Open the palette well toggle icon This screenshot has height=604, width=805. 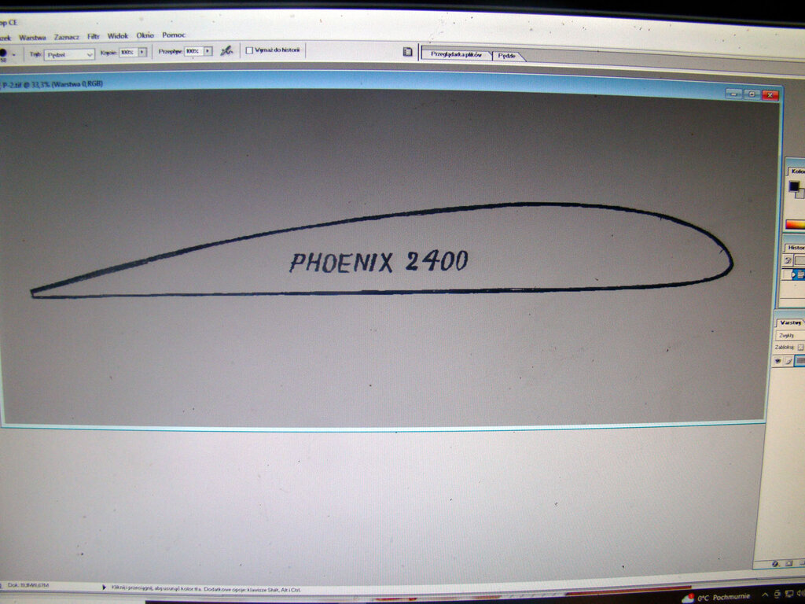pyautogui.click(x=407, y=52)
